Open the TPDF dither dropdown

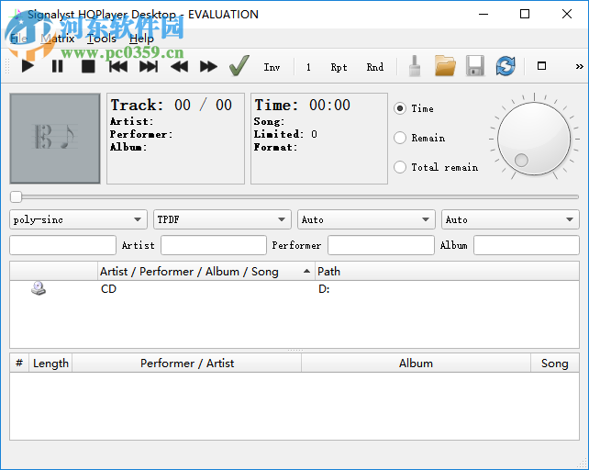[222, 219]
